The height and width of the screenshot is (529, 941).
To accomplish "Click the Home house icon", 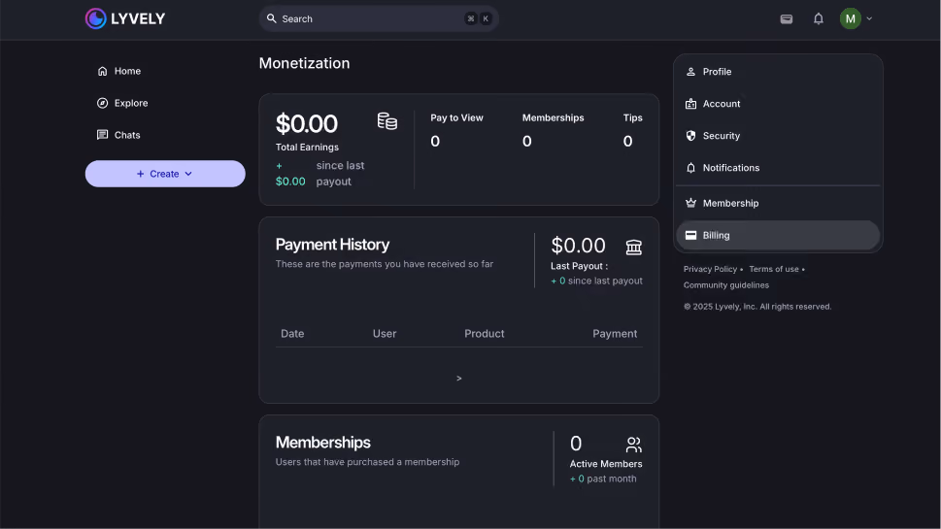I will 103,71.
